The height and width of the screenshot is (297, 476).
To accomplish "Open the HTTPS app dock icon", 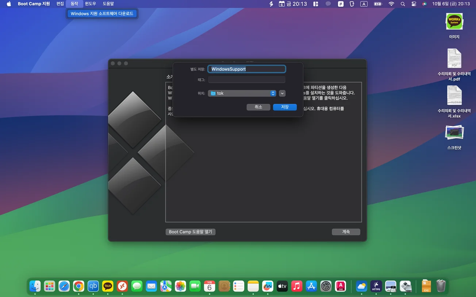I will coord(376,286).
